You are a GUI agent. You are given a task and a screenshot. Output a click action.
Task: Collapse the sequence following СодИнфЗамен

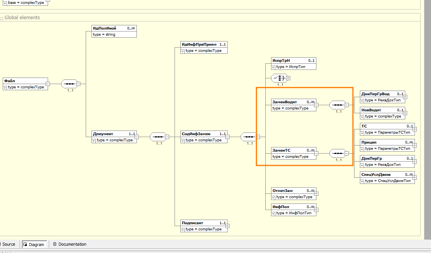point(258,137)
